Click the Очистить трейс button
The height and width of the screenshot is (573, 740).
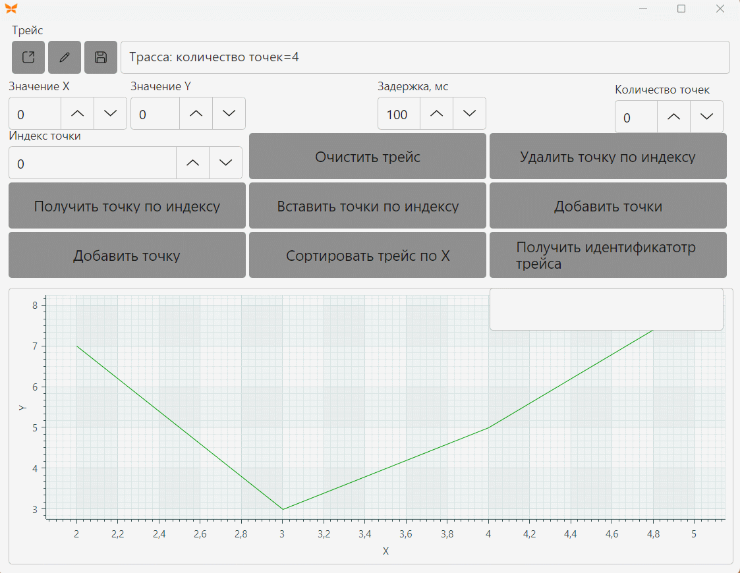click(x=368, y=156)
